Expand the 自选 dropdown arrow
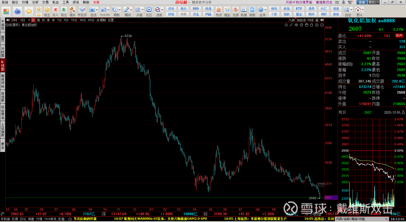The height and width of the screenshot is (222, 406). (x=97, y=10)
